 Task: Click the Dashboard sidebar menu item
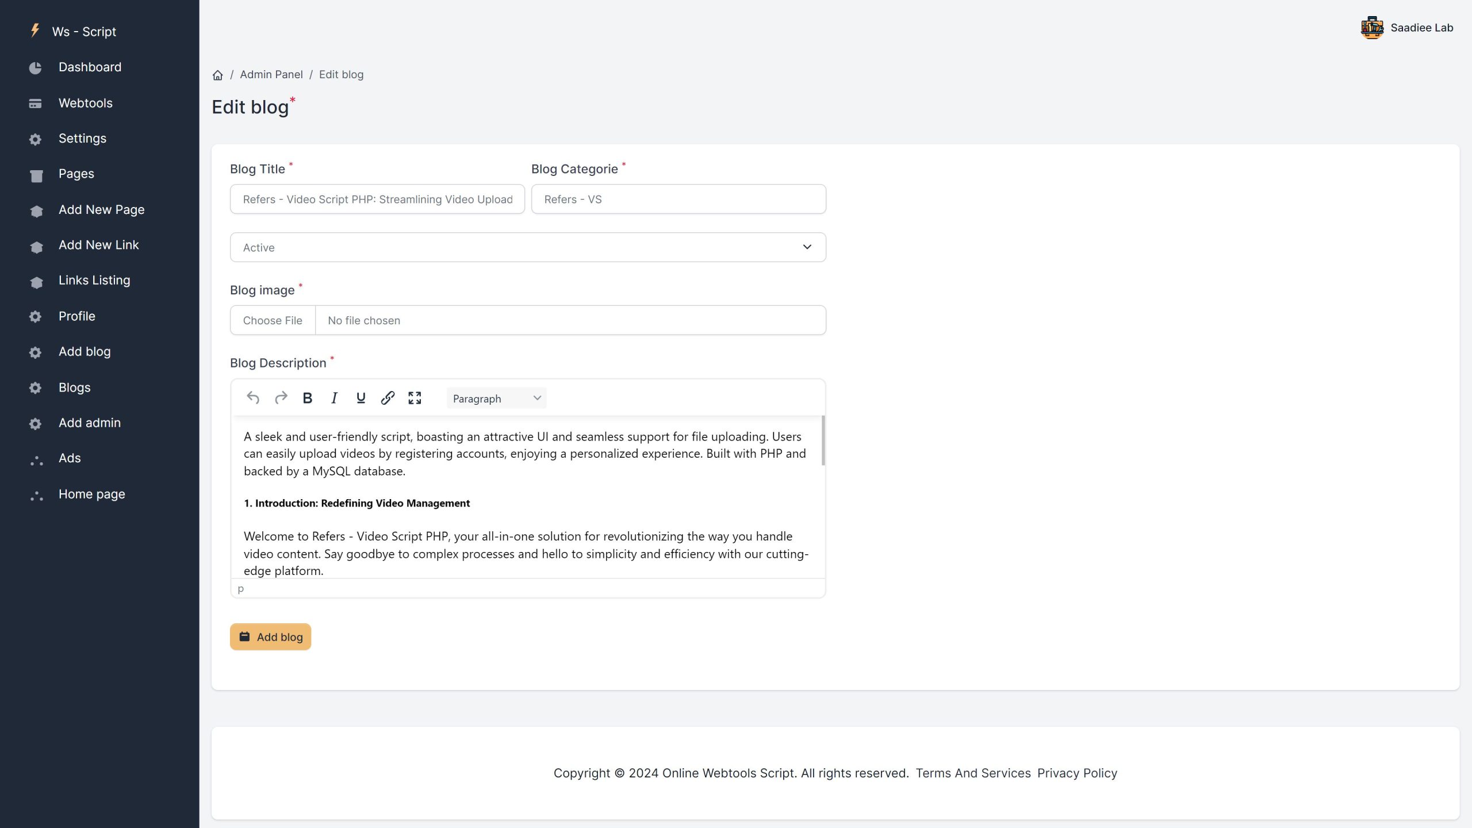coord(90,67)
